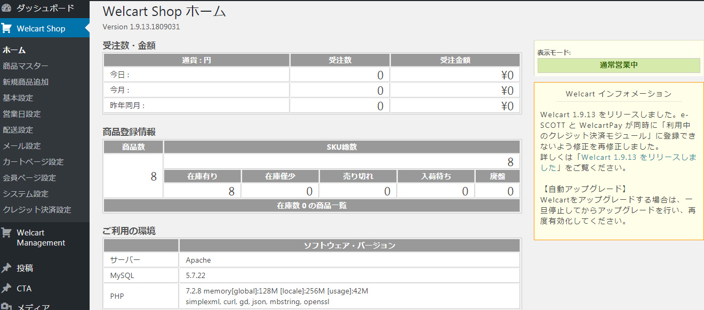Open the 在庫数 0 の商品一覧 list
Image resolution: width=704 pixels, height=310 pixels.
[312, 206]
